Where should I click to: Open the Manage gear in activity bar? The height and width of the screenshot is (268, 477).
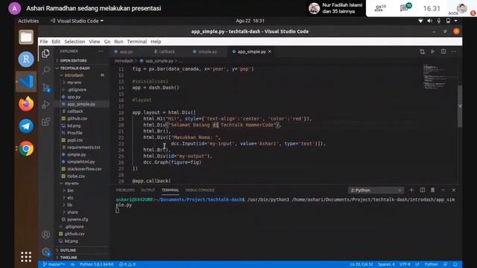pyautogui.click(x=46, y=252)
